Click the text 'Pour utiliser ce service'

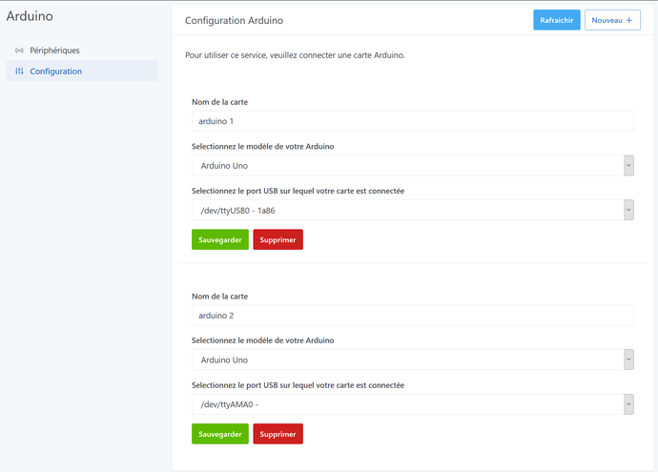coord(225,55)
